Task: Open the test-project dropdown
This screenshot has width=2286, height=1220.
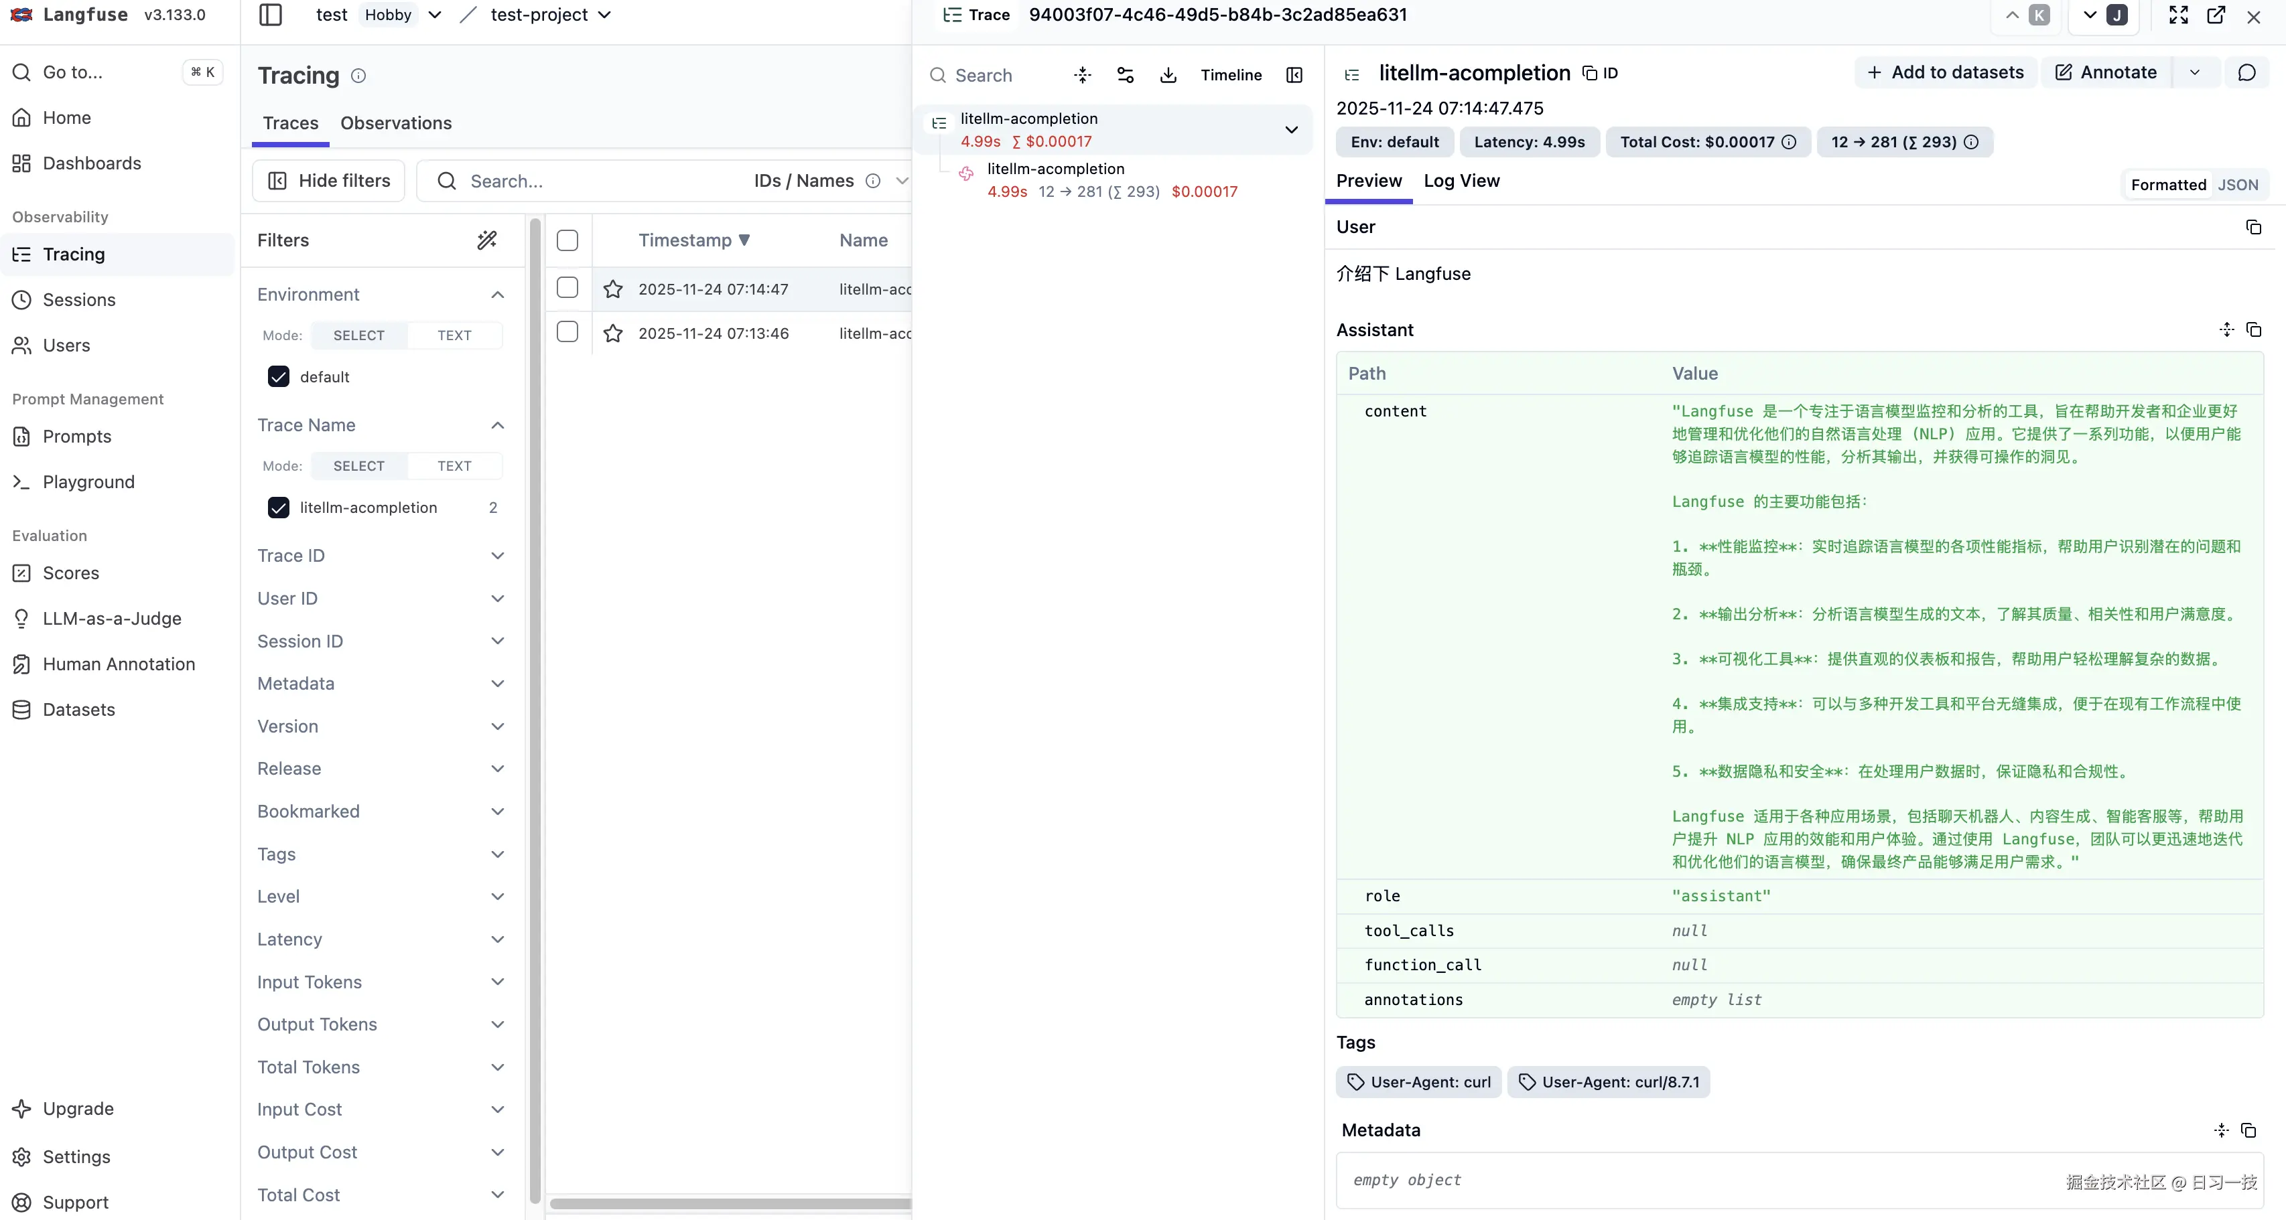Action: [550, 15]
